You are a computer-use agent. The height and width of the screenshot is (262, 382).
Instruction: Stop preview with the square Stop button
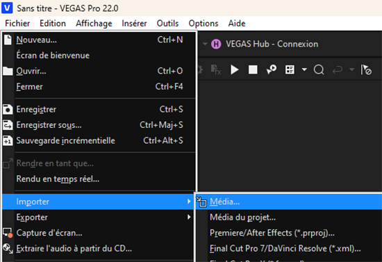[253, 69]
